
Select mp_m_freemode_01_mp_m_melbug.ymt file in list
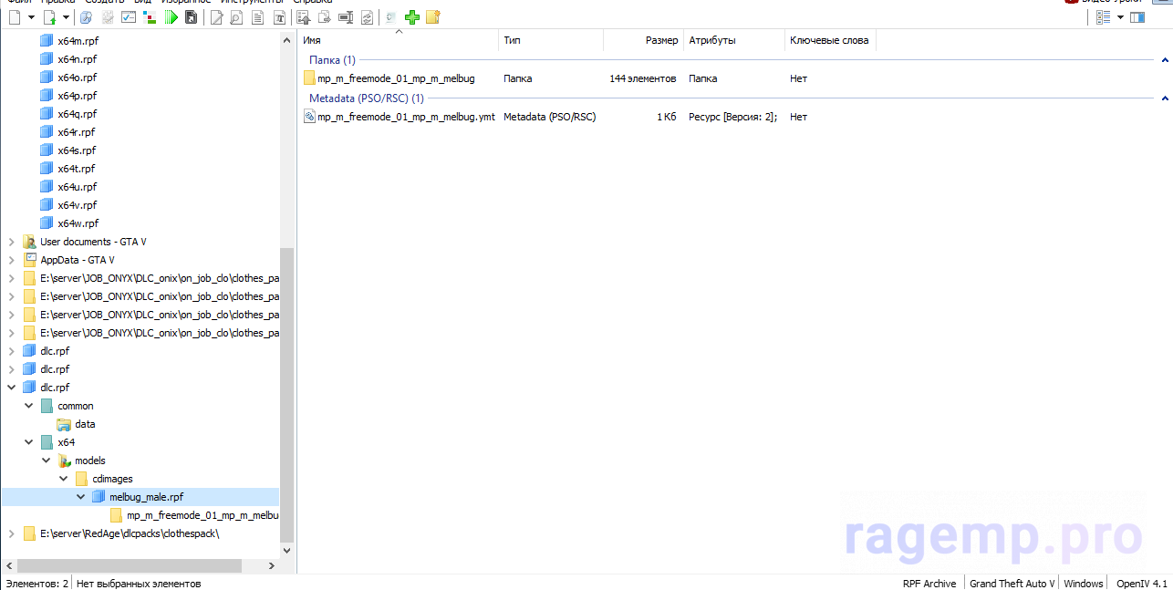coord(405,117)
